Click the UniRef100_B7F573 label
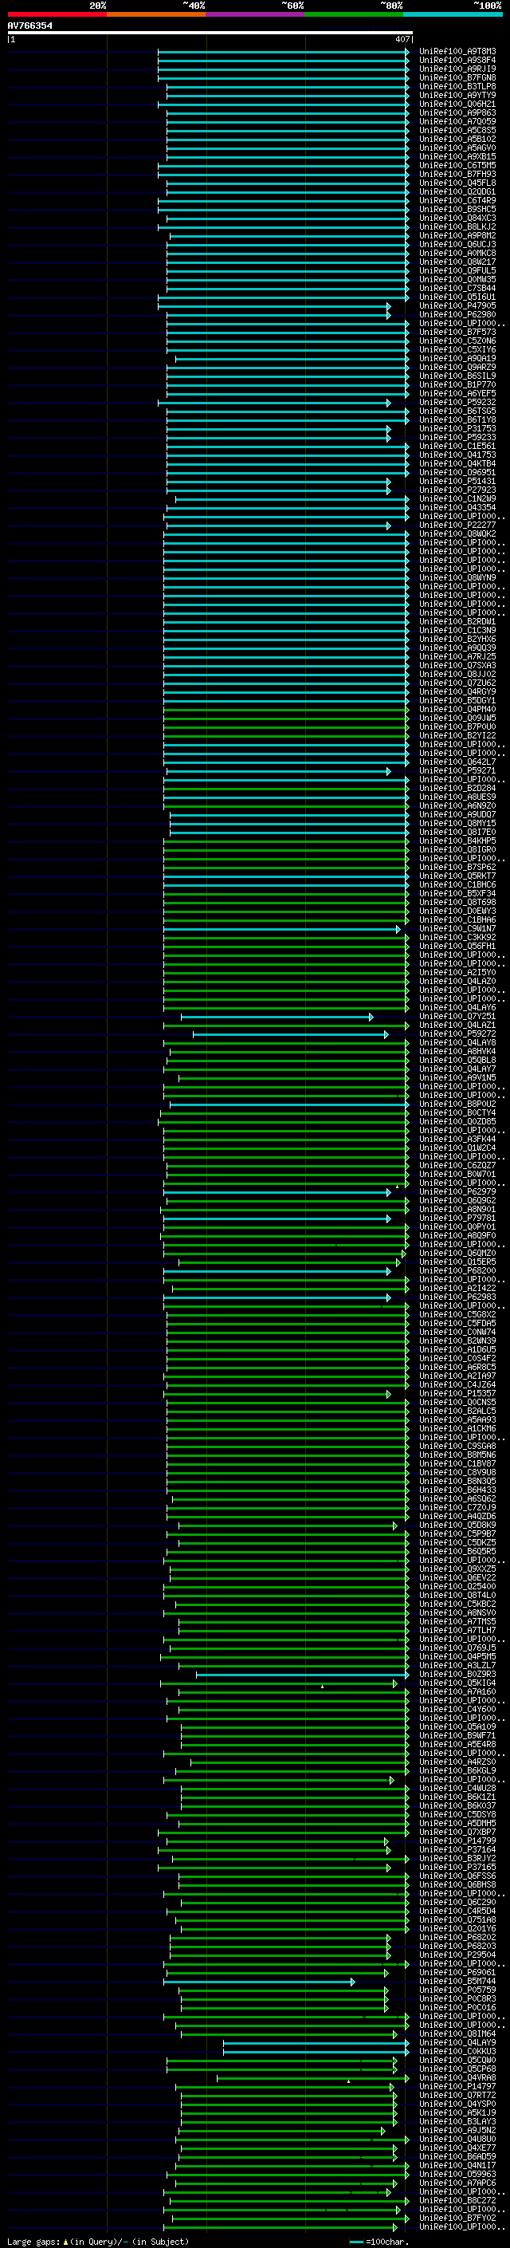The image size is (510, 2248). pos(457,332)
